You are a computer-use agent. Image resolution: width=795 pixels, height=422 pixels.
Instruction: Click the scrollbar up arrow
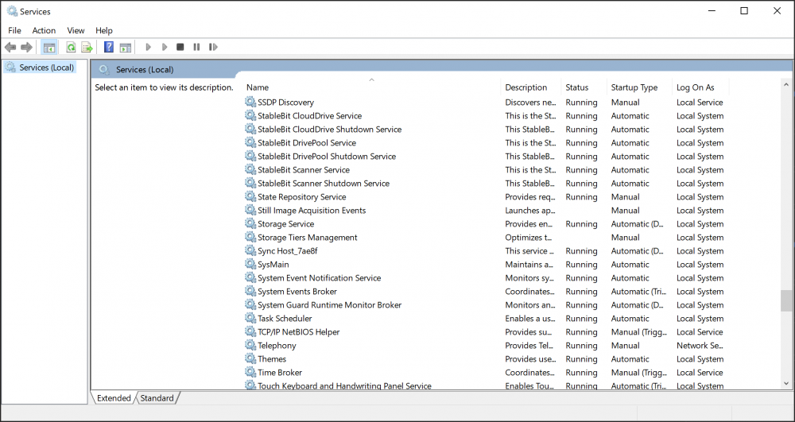[x=786, y=84]
